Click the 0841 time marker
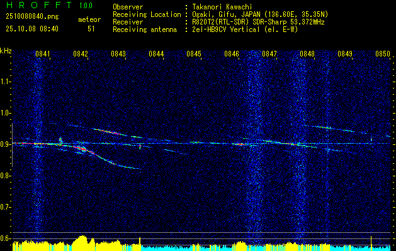 coord(42,54)
